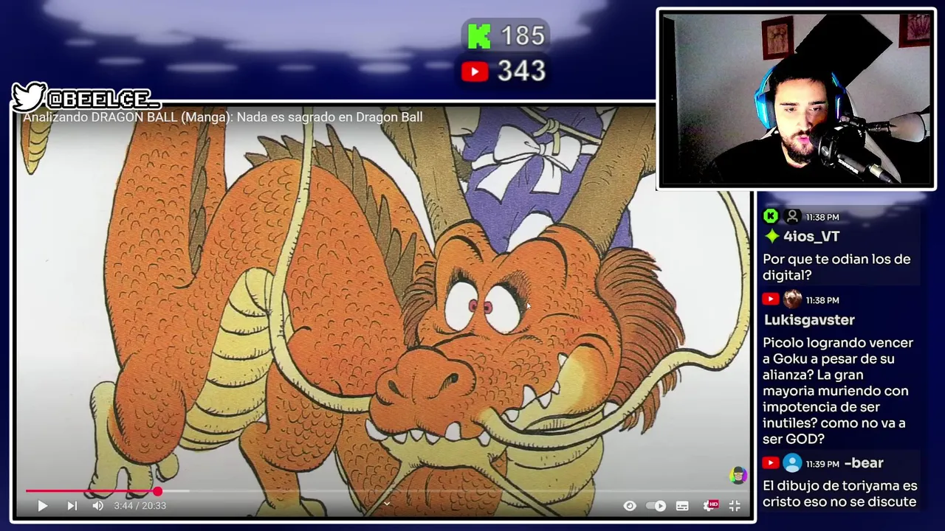Click the red YouTube logo counter icon
945x531 pixels.
(x=475, y=72)
